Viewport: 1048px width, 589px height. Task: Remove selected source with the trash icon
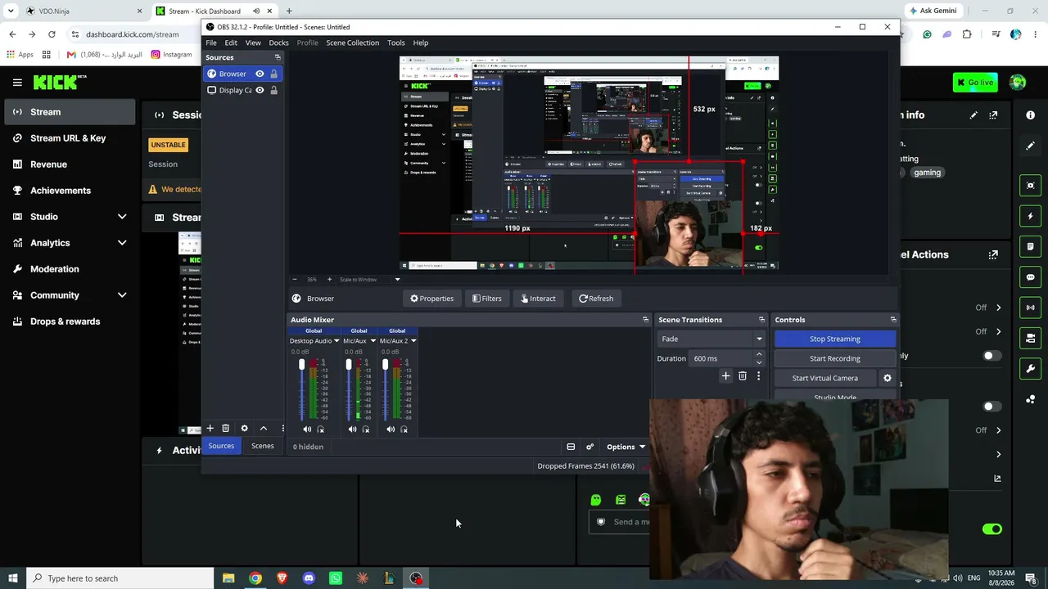[x=226, y=428]
